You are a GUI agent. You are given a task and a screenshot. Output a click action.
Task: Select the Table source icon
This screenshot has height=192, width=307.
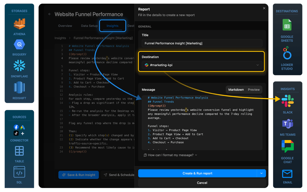pyautogui.click(x=19, y=151)
